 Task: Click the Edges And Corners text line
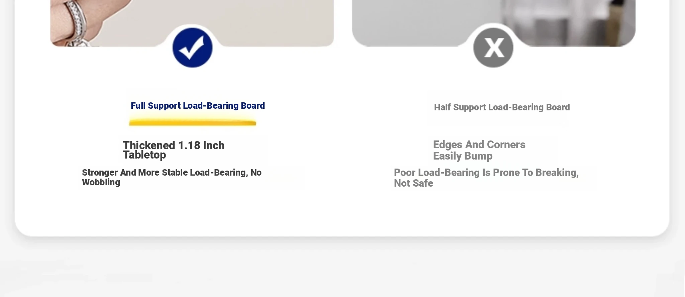pos(479,144)
